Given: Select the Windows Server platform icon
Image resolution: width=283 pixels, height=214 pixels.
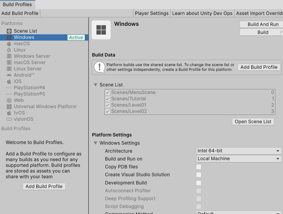Looking at the screenshot, I should point(9,56).
